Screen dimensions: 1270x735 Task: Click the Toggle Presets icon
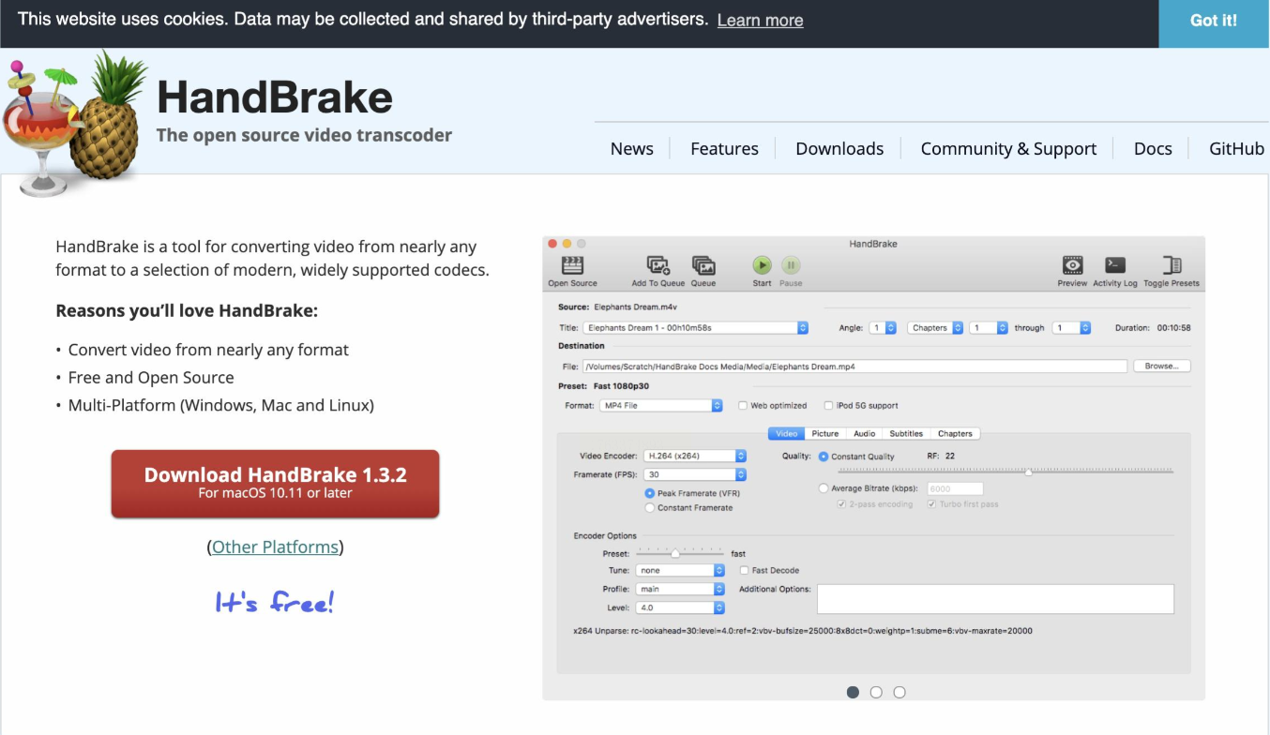point(1172,266)
